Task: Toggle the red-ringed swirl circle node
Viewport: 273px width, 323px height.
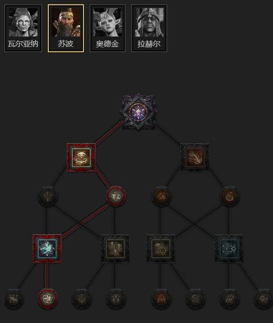Action: 47,298
